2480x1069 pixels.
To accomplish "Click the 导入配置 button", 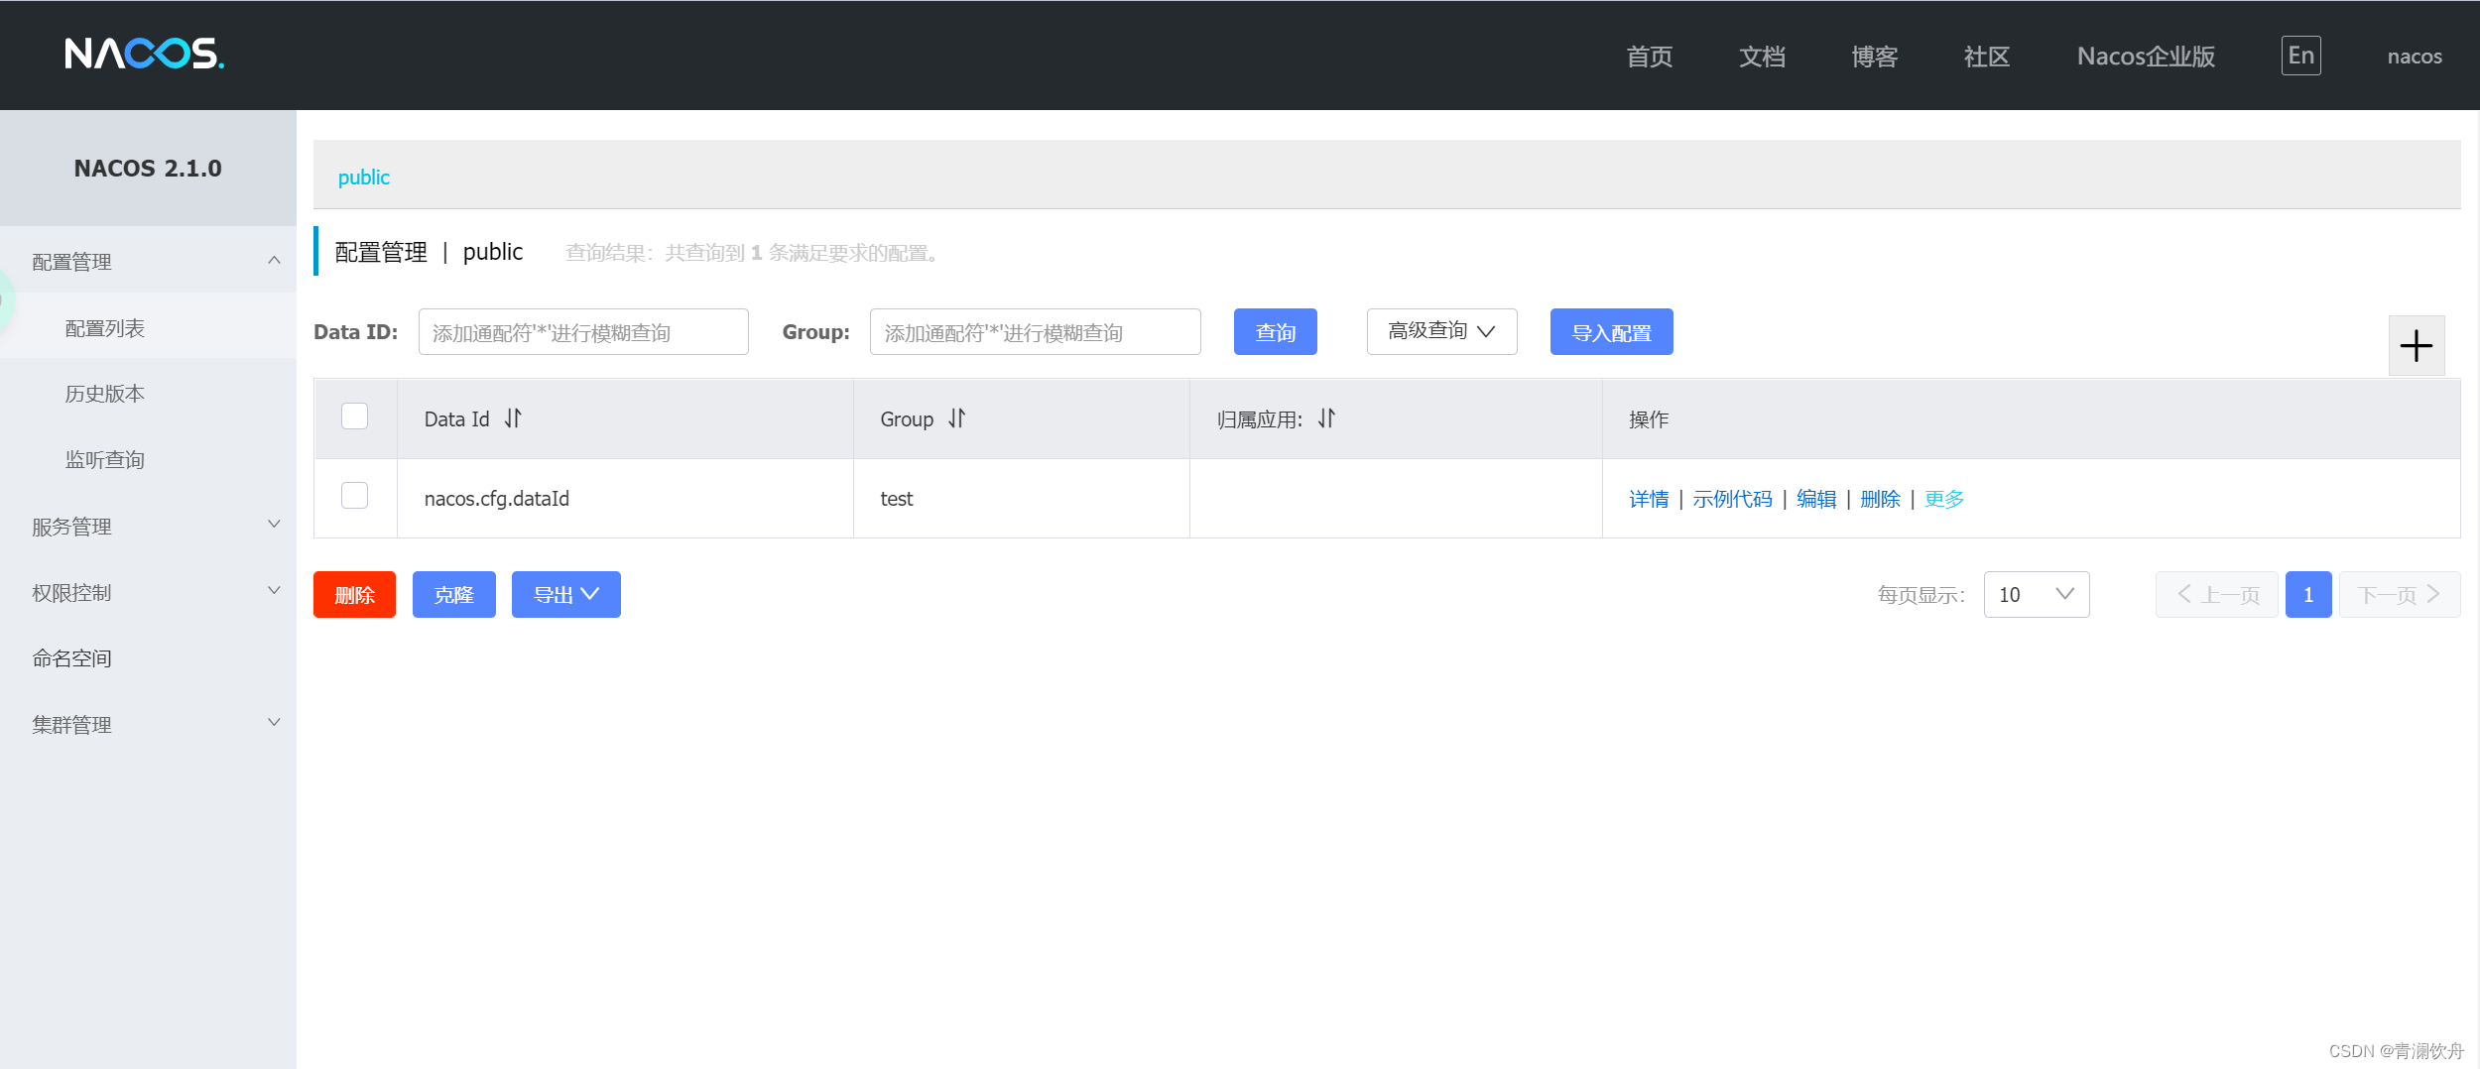I will 1611,331.
